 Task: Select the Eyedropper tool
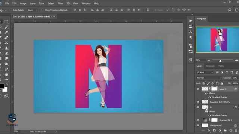click(x=6, y=32)
